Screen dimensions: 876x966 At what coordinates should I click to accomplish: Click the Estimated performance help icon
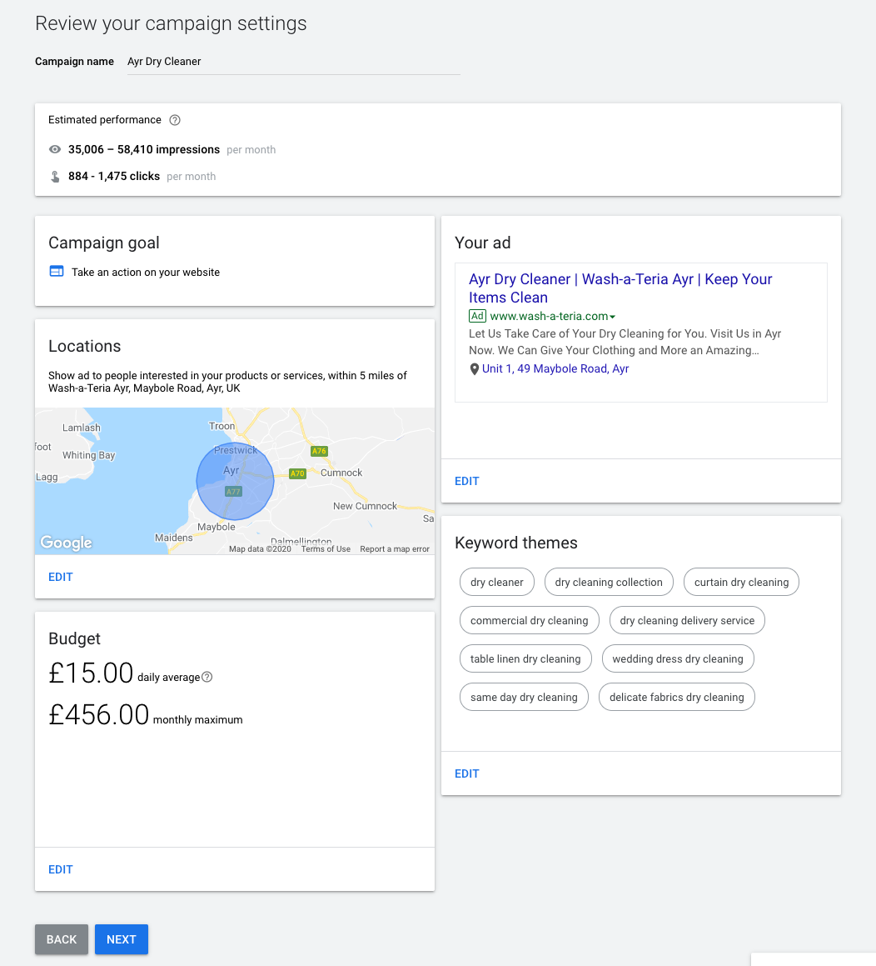pos(175,120)
